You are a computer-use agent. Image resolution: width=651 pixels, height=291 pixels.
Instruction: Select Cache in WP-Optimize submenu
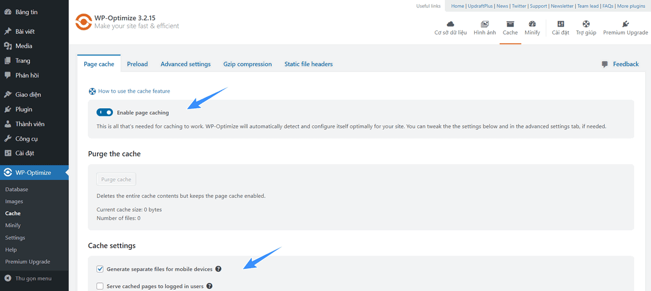tap(13, 214)
